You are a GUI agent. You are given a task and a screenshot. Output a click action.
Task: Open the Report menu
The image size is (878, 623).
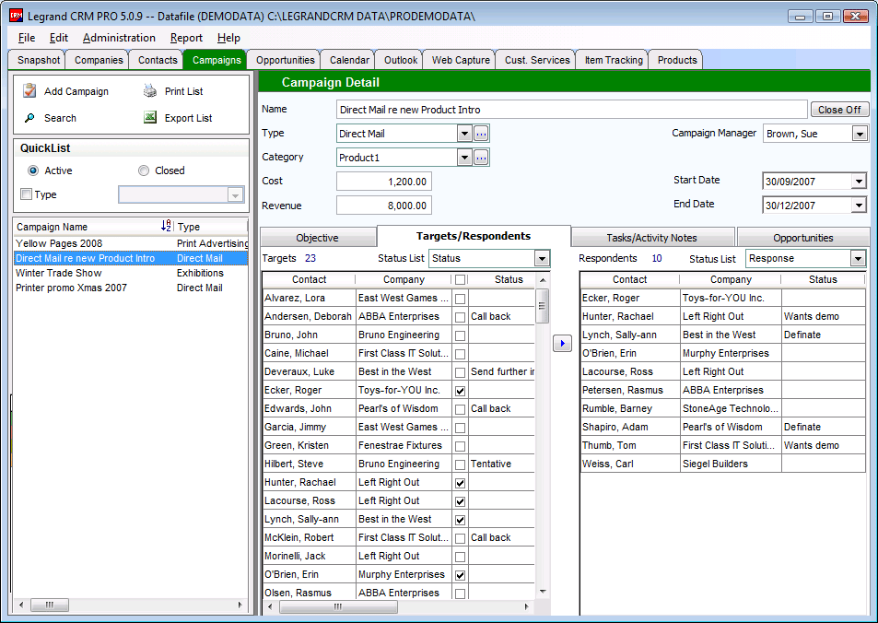pyautogui.click(x=186, y=38)
